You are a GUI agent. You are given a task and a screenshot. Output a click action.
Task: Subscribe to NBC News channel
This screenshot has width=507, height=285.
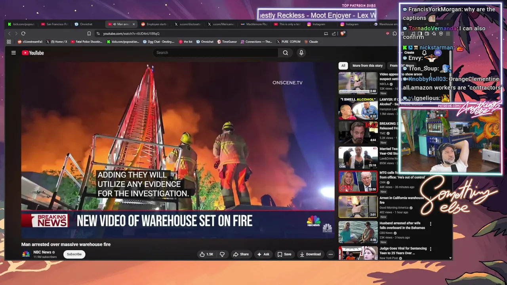pos(74,254)
